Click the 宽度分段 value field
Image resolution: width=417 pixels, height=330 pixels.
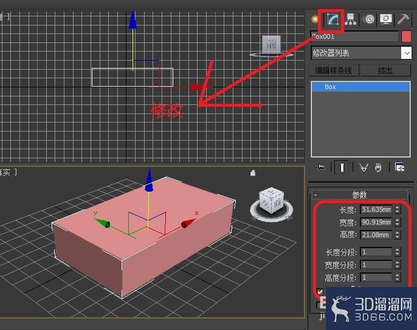point(376,264)
